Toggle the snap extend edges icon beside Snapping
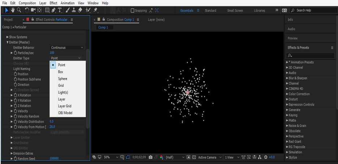This screenshot has height=164, width=338. click(x=151, y=10)
